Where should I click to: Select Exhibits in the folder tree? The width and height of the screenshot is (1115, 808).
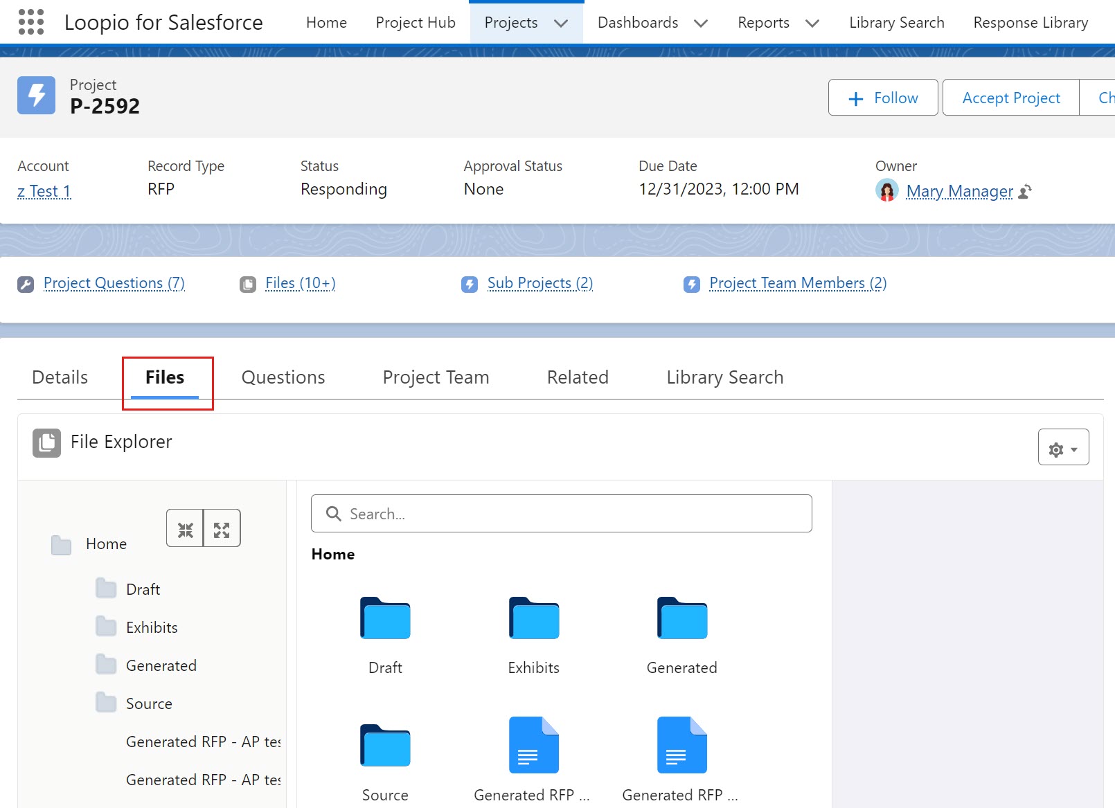(152, 627)
